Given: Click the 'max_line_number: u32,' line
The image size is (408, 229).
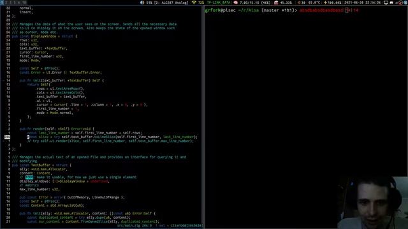Looking at the screenshot, I should [x=40, y=190].
